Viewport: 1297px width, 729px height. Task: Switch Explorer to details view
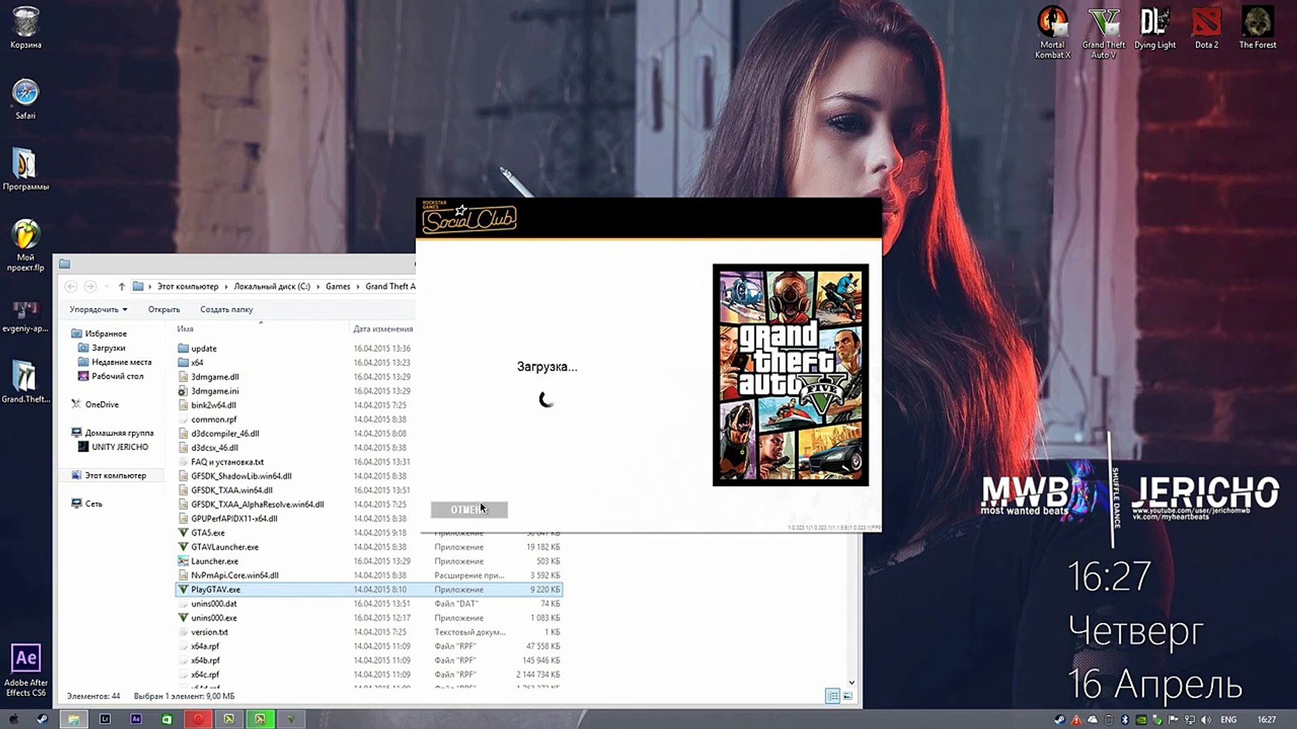[833, 696]
